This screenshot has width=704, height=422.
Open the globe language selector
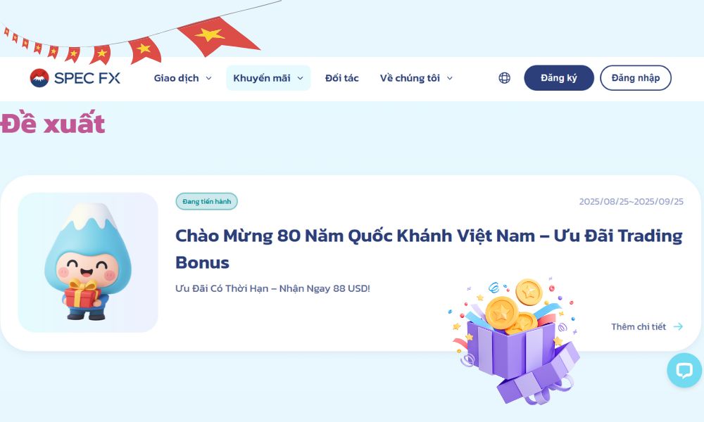(504, 78)
